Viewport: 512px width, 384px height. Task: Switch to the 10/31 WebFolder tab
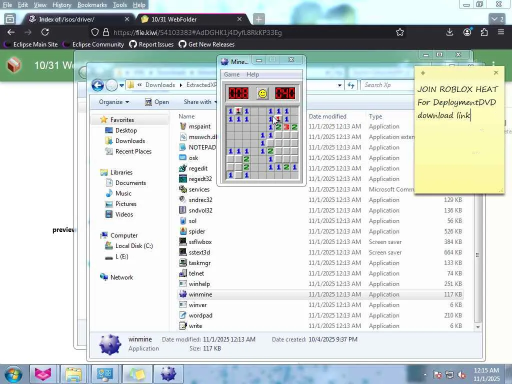(192, 19)
